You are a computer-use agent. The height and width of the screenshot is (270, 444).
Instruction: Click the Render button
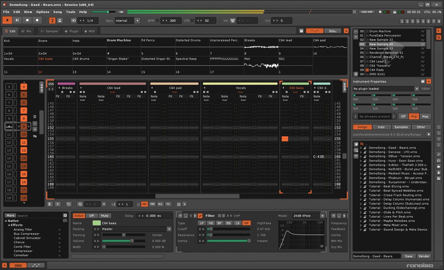424,256
